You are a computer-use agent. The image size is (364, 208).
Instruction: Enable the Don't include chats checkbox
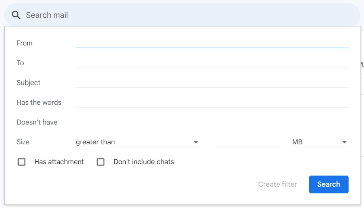click(x=101, y=162)
